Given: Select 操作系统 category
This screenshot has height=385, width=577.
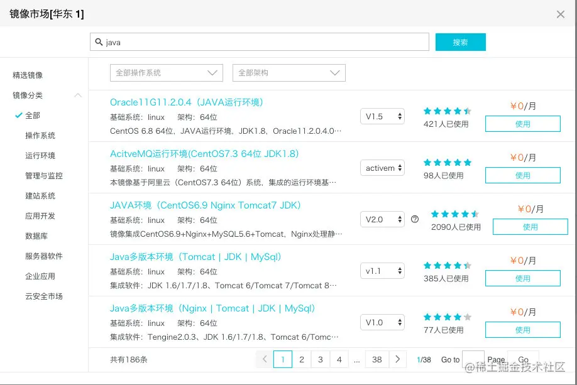Looking at the screenshot, I should 40,135.
